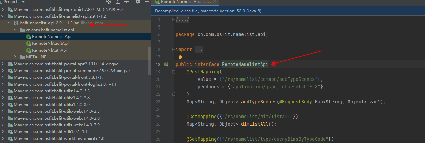Open Project panel settings gear
This screenshot has height=143, width=425.
[137, 2]
